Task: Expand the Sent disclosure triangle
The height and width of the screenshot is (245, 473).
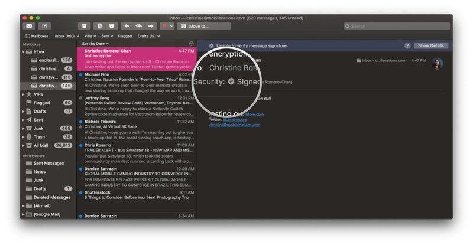Action: click(23, 120)
